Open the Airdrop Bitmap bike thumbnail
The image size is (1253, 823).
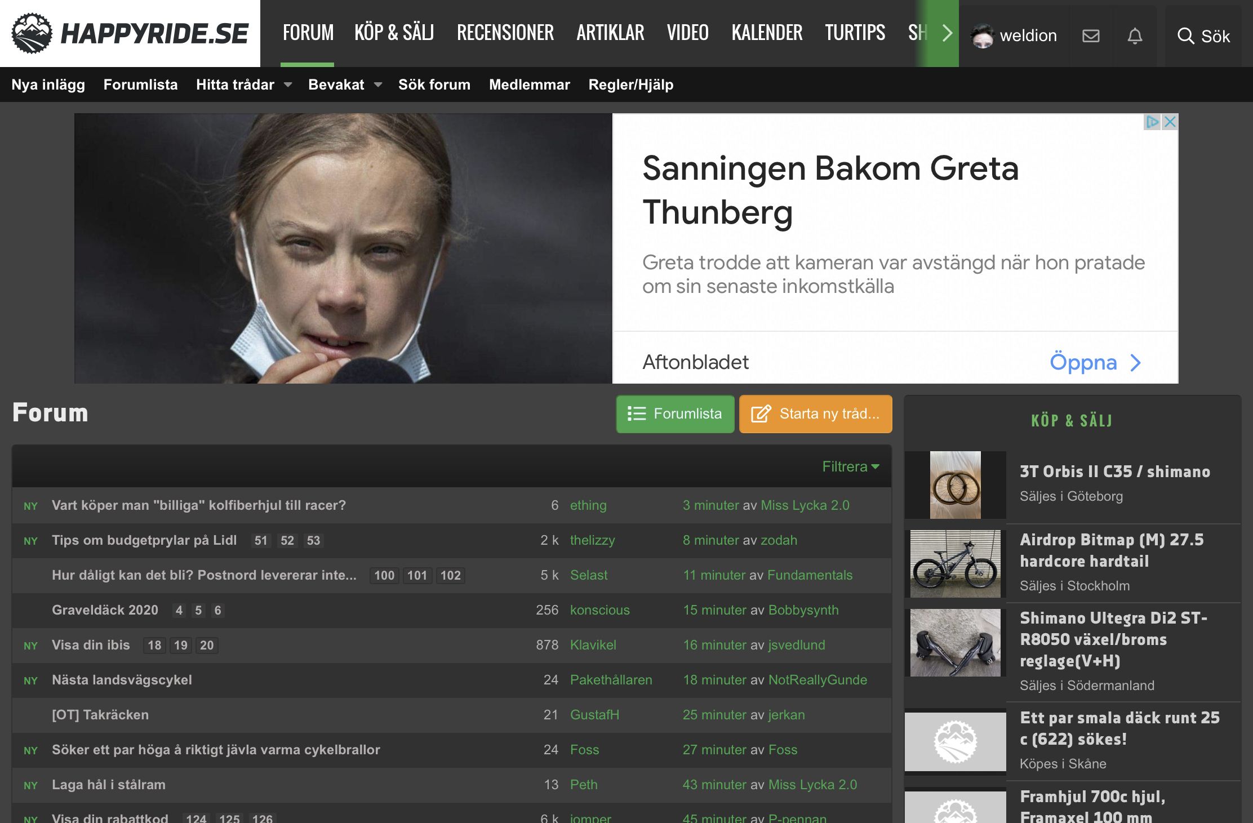click(956, 563)
